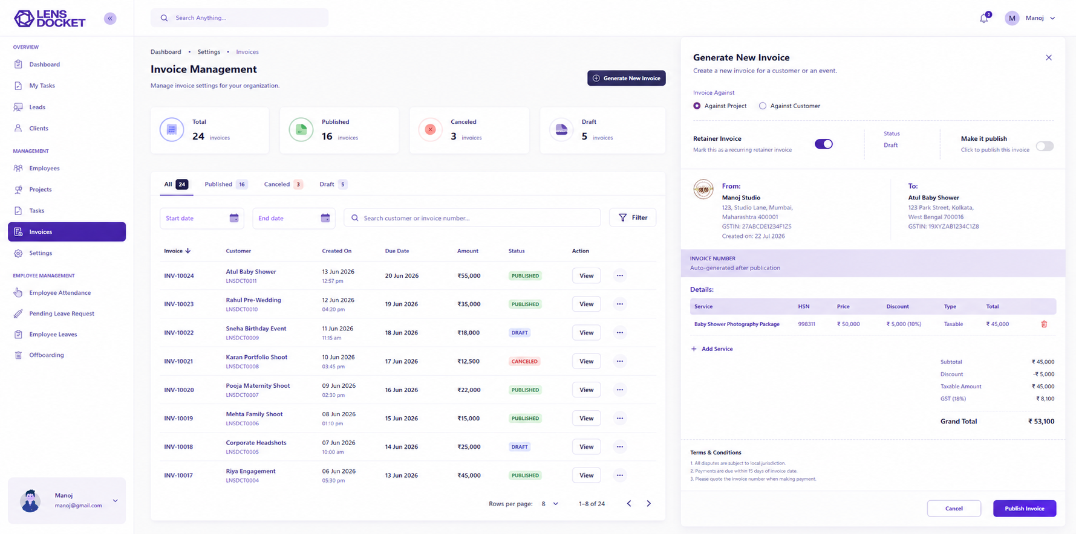
Task: Click the search customer or invoice field
Action: pos(472,218)
